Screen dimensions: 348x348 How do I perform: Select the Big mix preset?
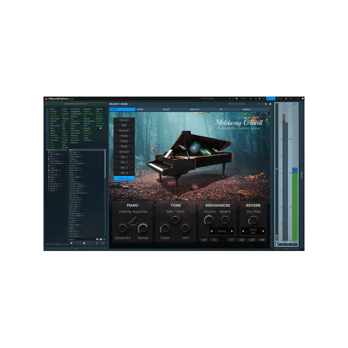click(124, 178)
